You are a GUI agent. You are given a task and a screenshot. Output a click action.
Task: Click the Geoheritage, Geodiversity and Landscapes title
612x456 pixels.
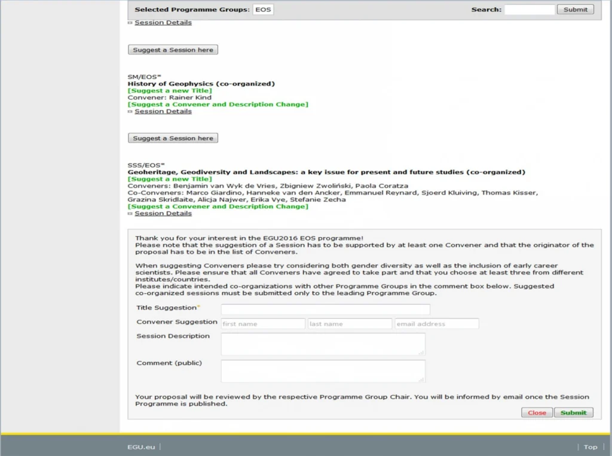coord(326,172)
